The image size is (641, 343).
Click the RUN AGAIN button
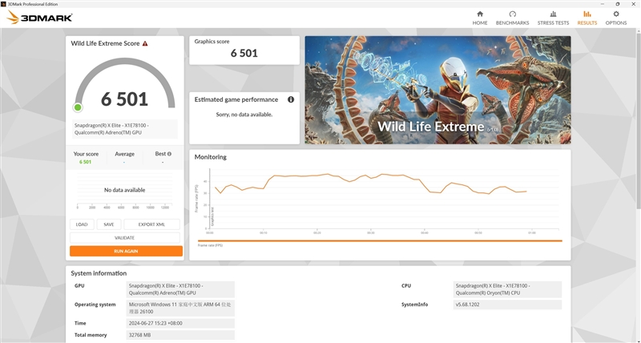(126, 251)
